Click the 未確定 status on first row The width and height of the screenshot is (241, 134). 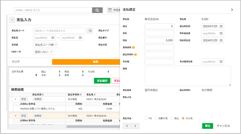click(x=38, y=99)
